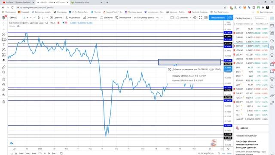Bookmark this page with star icon

225,8
